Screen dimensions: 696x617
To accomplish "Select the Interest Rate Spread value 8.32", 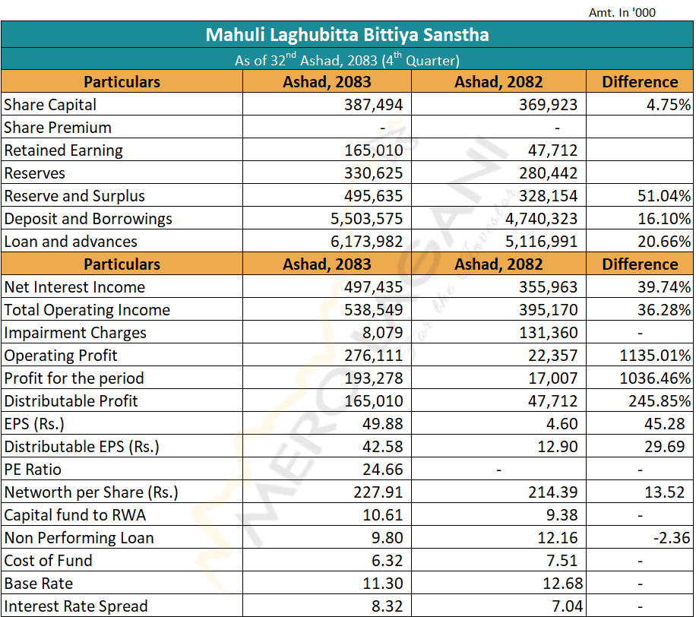I will pos(387,606).
